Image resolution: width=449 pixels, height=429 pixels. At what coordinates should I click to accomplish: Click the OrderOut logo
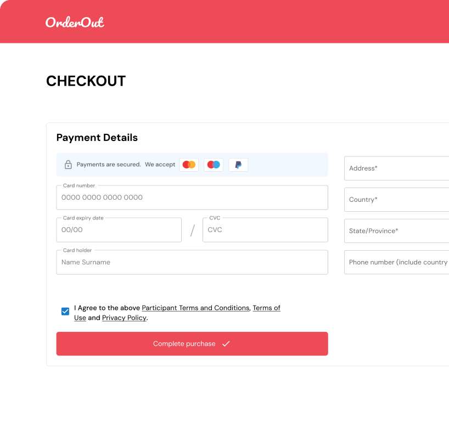pos(75,22)
